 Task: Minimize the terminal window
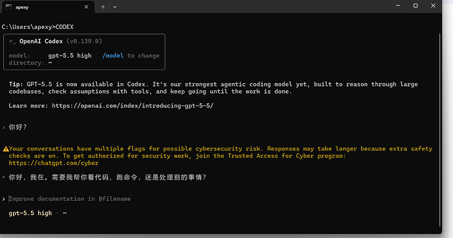[x=398, y=6]
